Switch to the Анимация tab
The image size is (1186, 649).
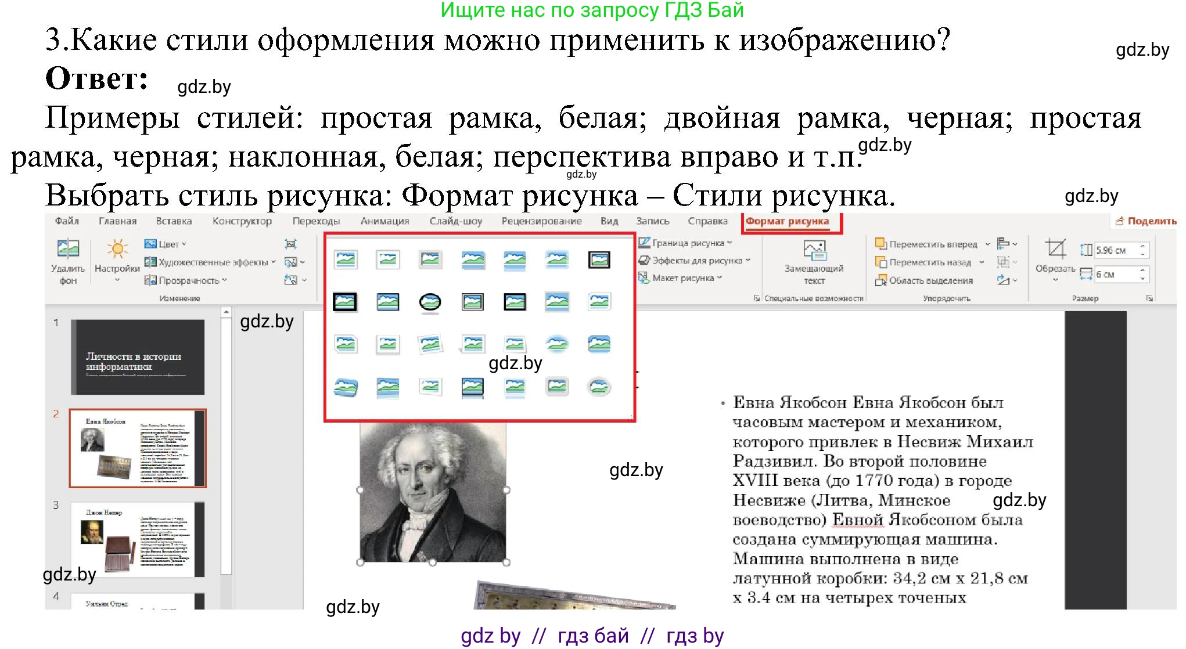(x=385, y=221)
